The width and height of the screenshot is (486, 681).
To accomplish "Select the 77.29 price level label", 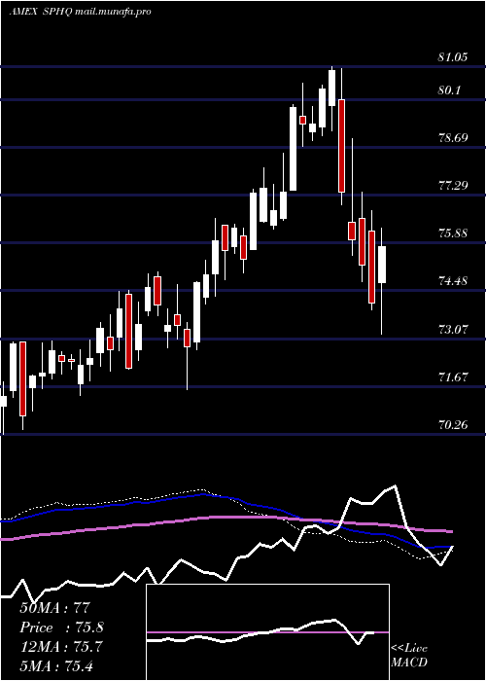I will coord(453,186).
